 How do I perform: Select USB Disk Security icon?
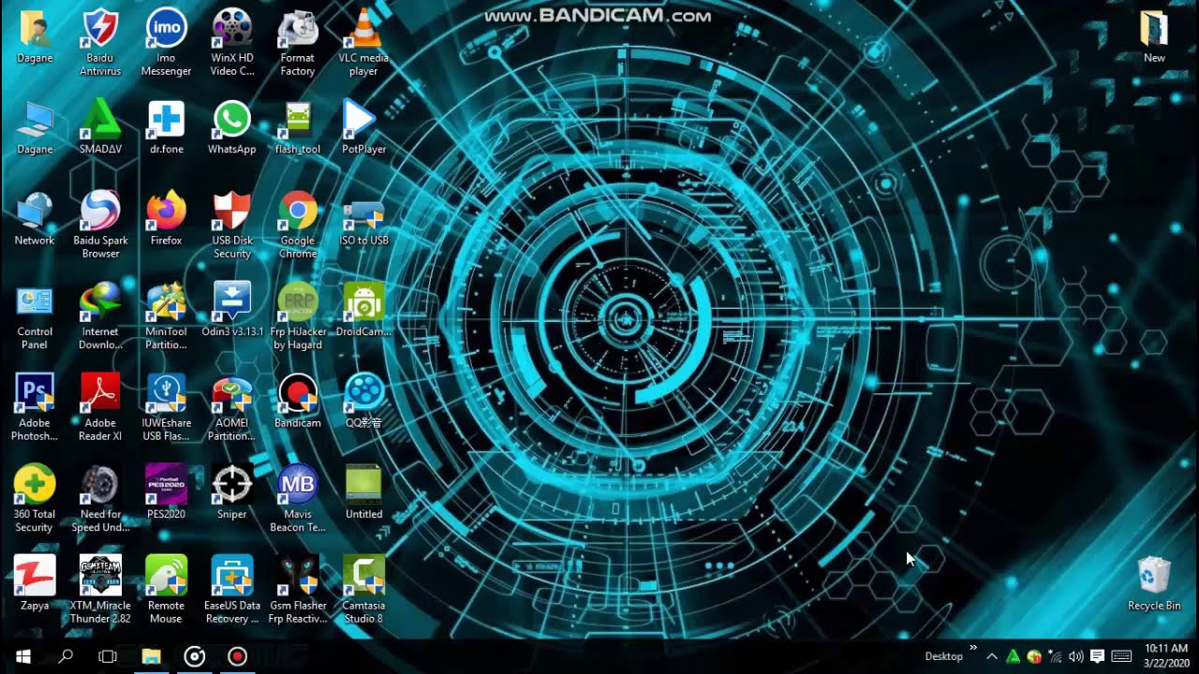pyautogui.click(x=231, y=225)
